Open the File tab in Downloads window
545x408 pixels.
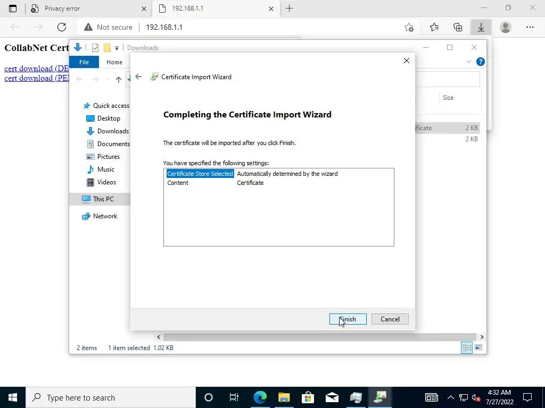coord(84,62)
